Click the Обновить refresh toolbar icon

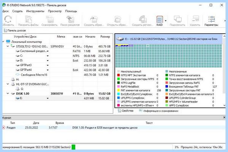tap(8, 19)
